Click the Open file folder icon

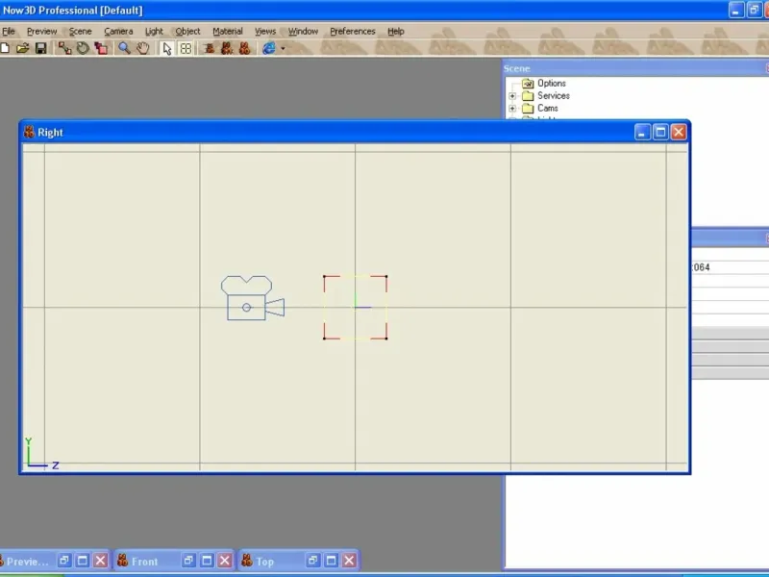[22, 48]
